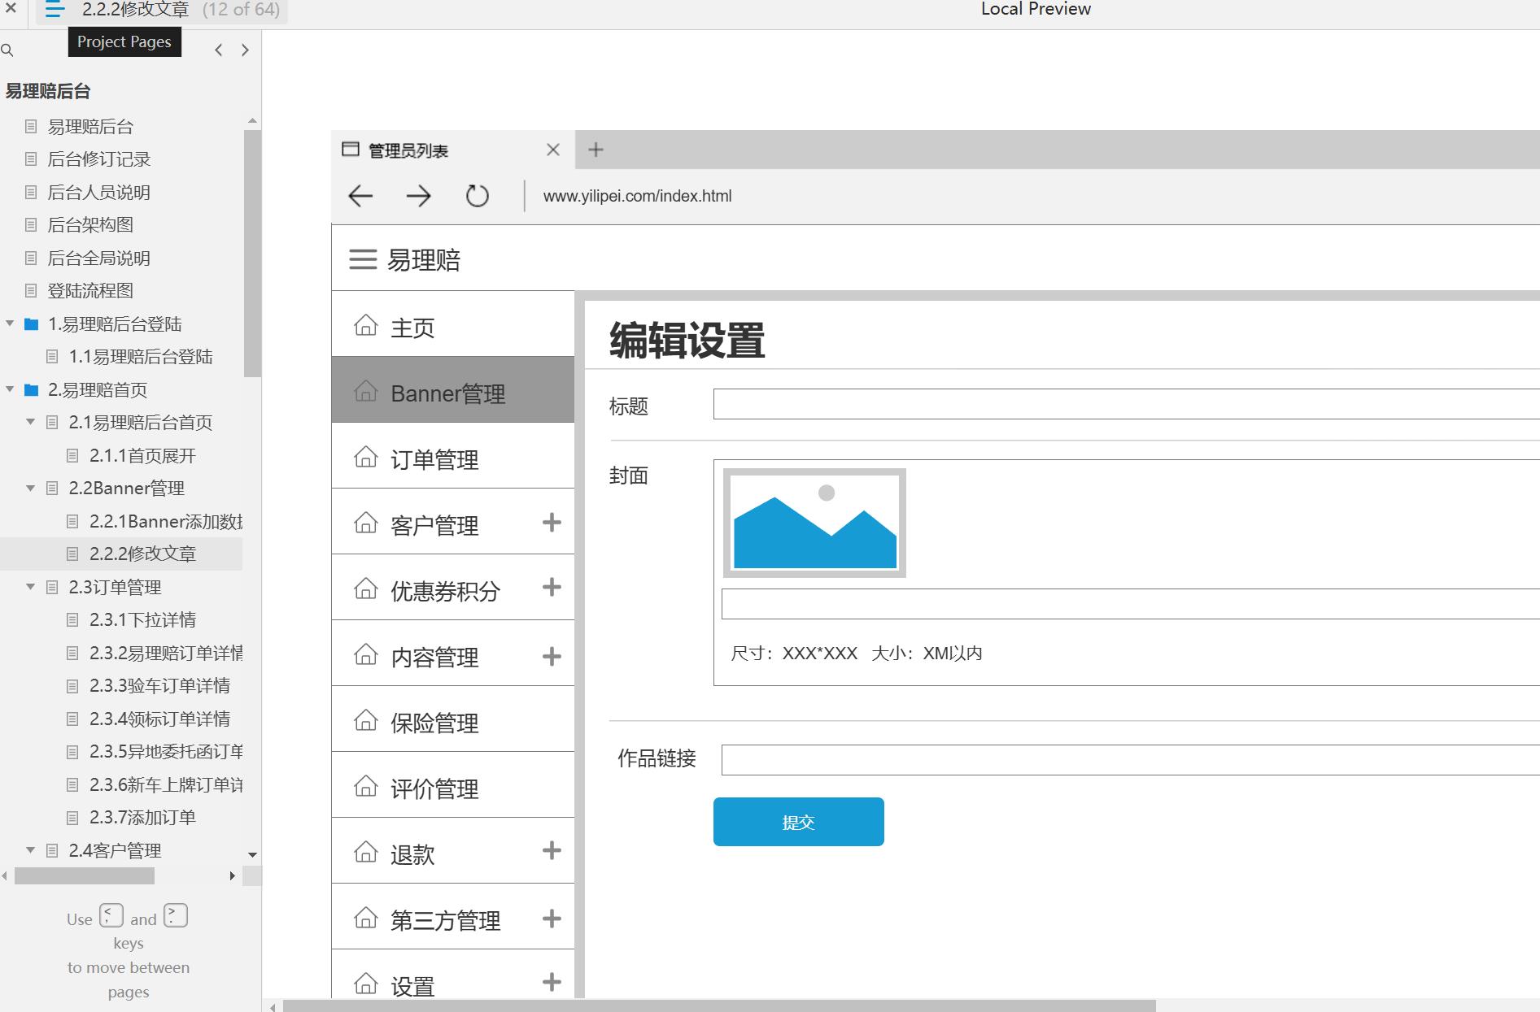Click the 标题 input field
The image size is (1540, 1012).
[x=1127, y=404]
